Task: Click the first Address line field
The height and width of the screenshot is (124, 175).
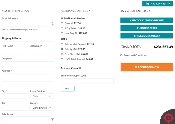Action: click(x=28, y=77)
